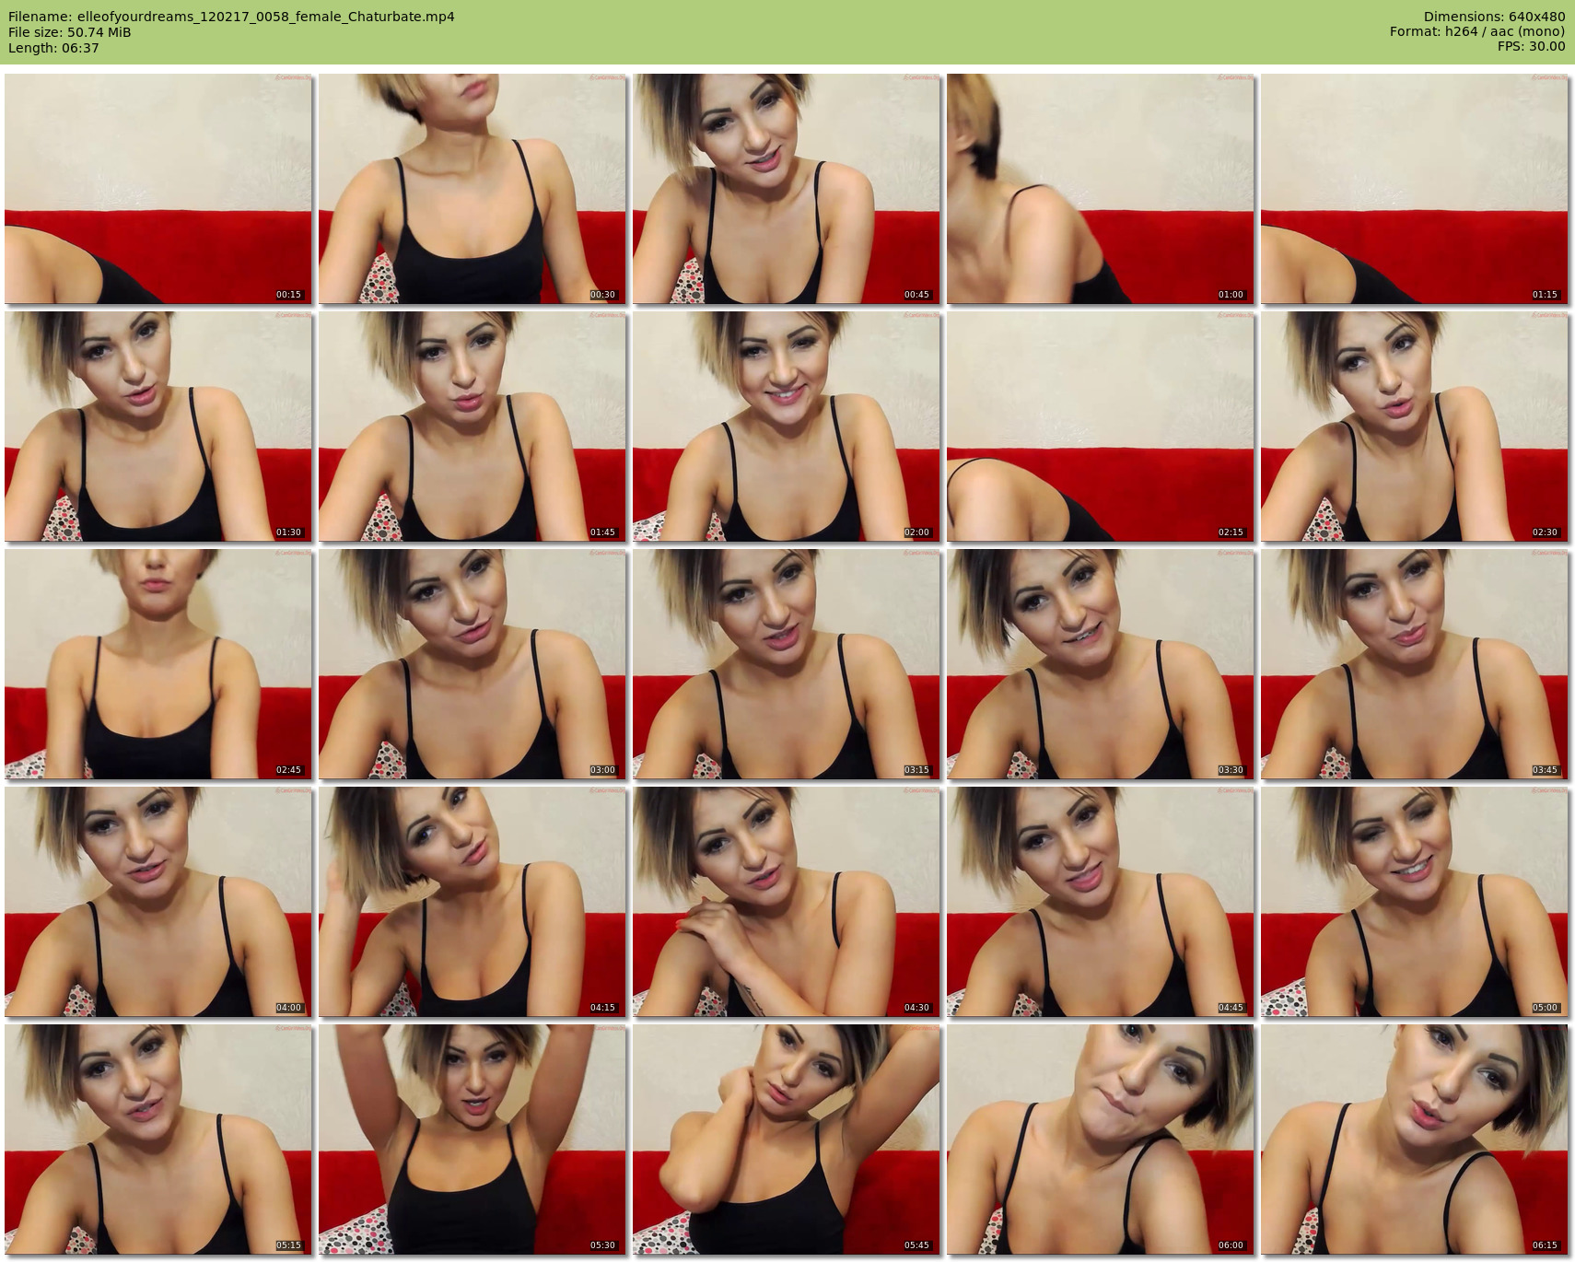Image resolution: width=1575 pixels, height=1262 pixels.
Task: Click the 'Filename:' line in the header
Action: [x=231, y=17]
